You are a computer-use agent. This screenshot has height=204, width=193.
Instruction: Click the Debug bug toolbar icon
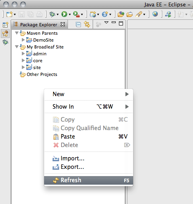point(52,14)
